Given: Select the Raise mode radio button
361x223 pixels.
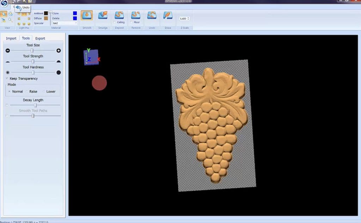Looking at the screenshot, I should click(27, 92).
